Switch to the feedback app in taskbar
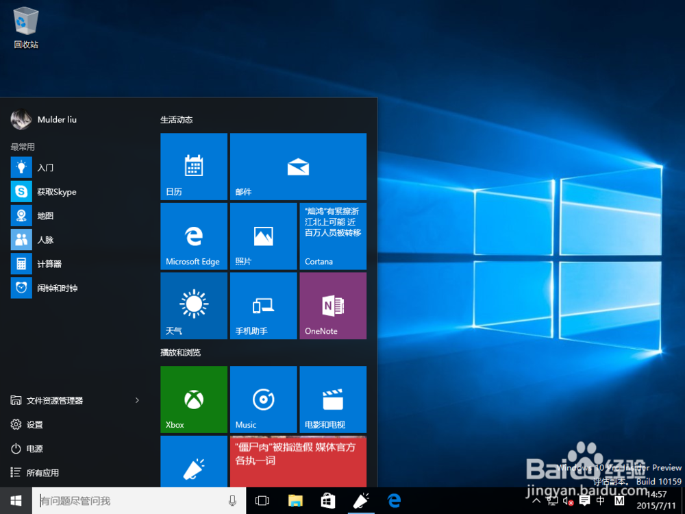This screenshot has height=514, width=685. click(361, 501)
